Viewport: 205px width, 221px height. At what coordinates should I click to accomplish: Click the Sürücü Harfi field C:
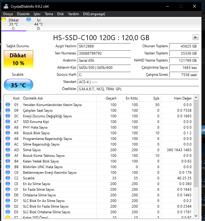coord(104,75)
